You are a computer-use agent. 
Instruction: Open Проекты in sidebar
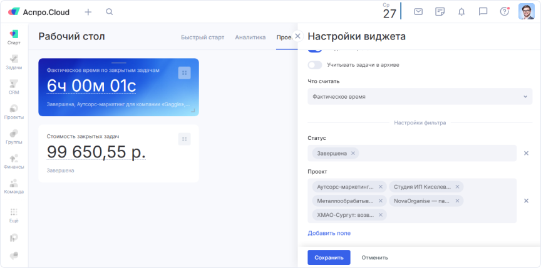pyautogui.click(x=14, y=112)
